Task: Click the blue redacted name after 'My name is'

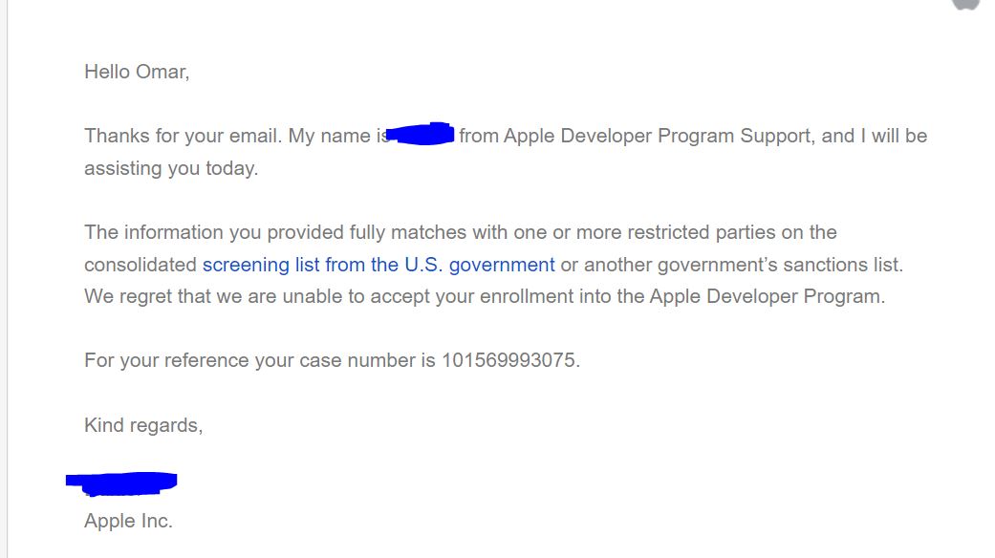Action: point(421,134)
